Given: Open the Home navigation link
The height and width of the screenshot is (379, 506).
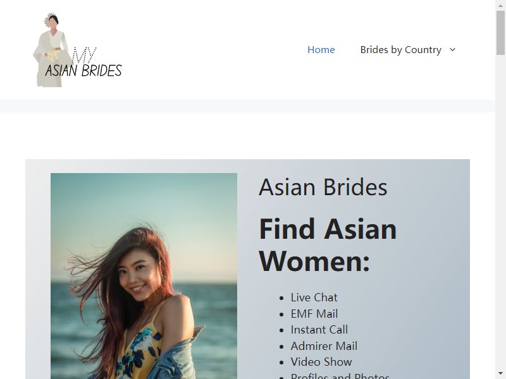Looking at the screenshot, I should tap(321, 50).
